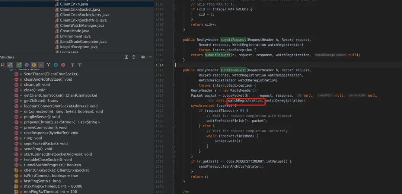Image resolution: width=402 pixels, height=194 pixels.
Task: Click field icon beside isFirstConnect
Action: coord(16,175)
